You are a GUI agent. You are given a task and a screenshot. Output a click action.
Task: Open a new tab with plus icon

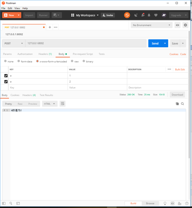(x=50, y=27)
